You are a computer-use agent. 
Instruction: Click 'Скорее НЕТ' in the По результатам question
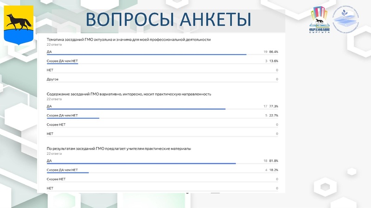coord(56,179)
